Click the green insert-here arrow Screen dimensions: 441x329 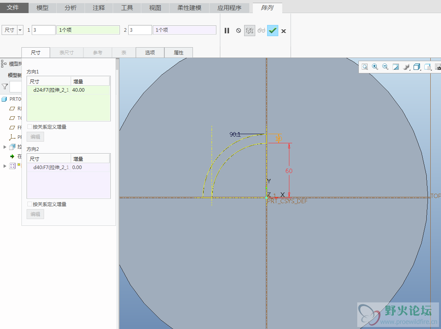12,156
